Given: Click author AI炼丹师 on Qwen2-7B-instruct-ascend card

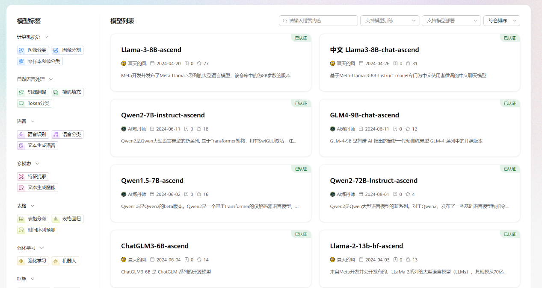Looking at the screenshot, I should 137,128.
